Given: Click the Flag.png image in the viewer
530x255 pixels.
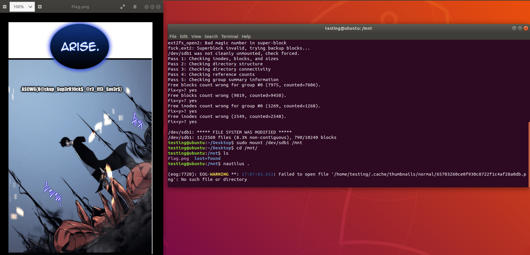Looking at the screenshot, I should tap(80, 138).
